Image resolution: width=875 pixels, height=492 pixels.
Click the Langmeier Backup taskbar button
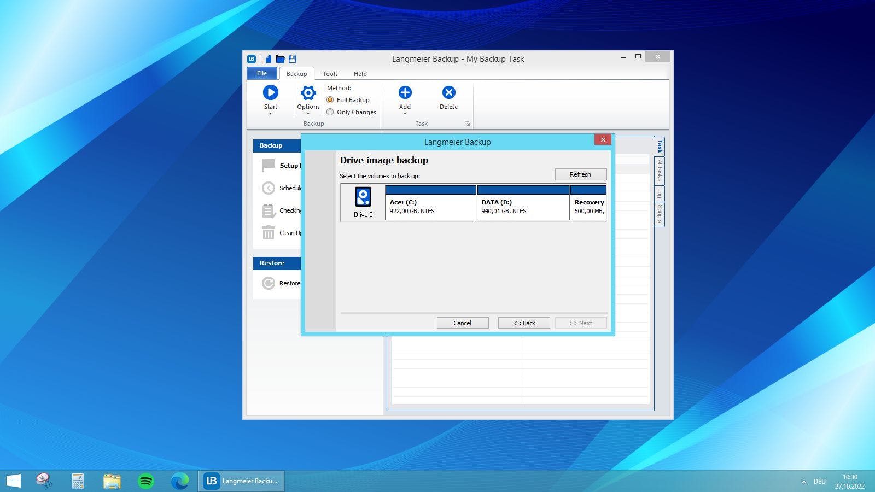[241, 481]
